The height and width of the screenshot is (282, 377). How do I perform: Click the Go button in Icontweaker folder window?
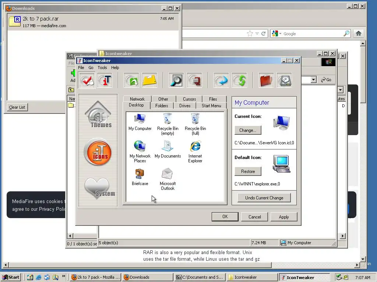[x=326, y=80]
